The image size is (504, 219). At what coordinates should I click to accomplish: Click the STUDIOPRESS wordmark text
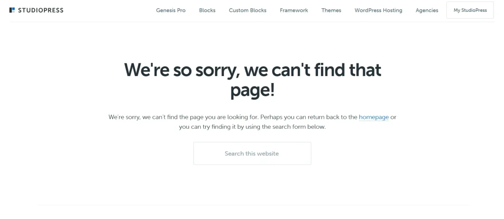coord(41,10)
